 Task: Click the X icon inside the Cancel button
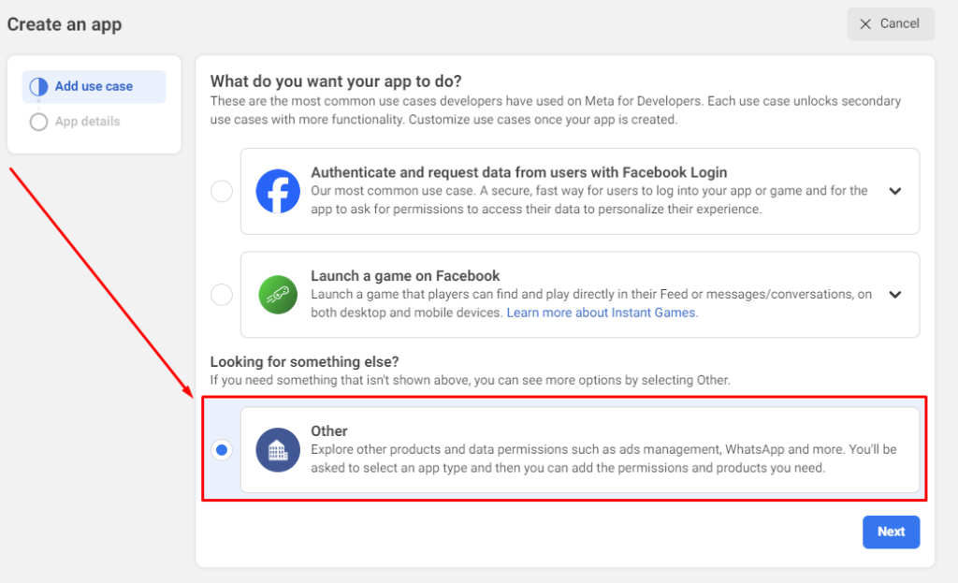tap(865, 23)
